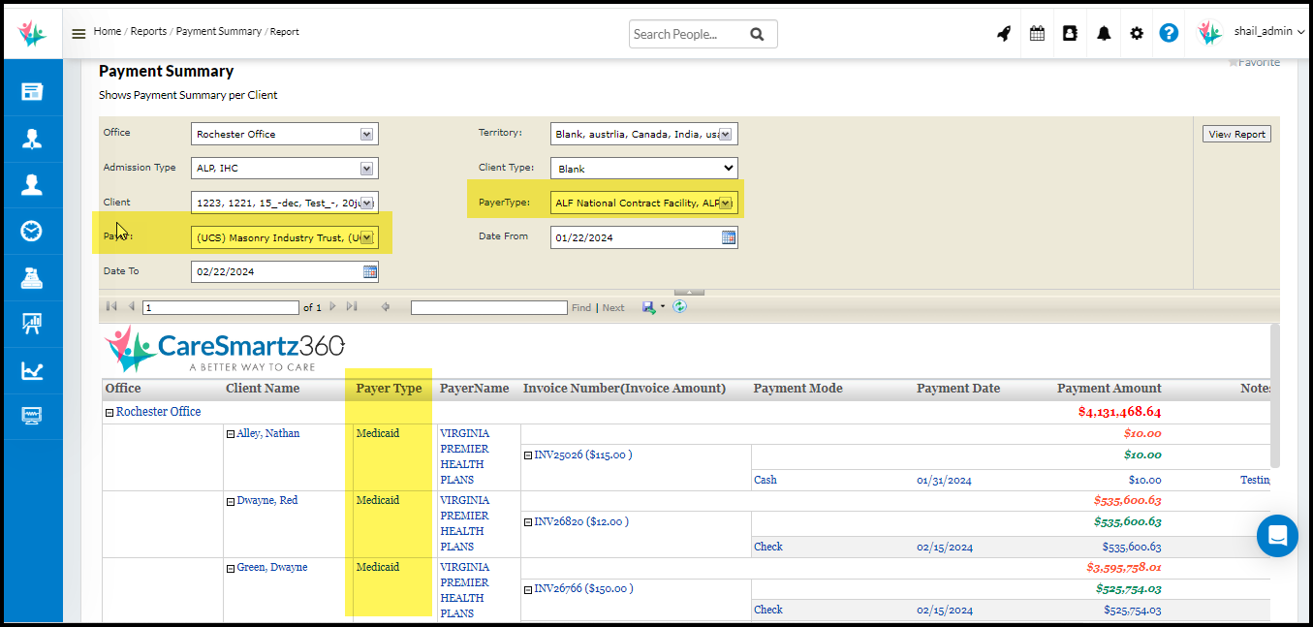
Task: Collapse the Alley, Nathan client row
Action: point(231,434)
